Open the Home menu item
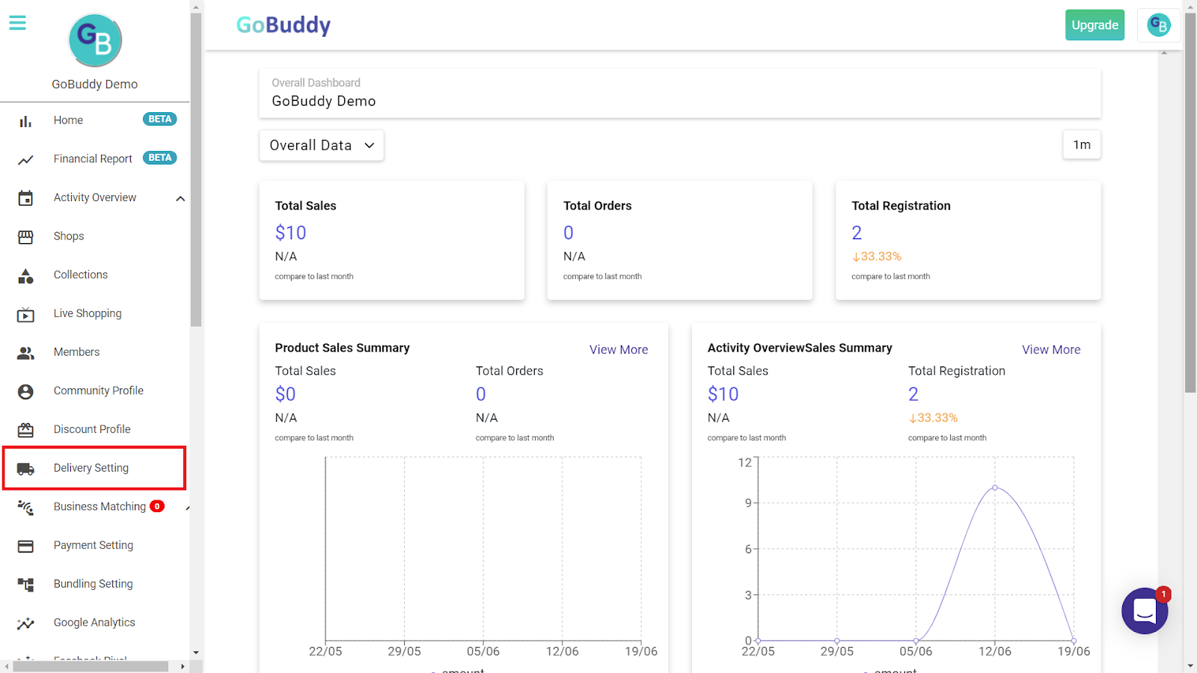 tap(68, 120)
